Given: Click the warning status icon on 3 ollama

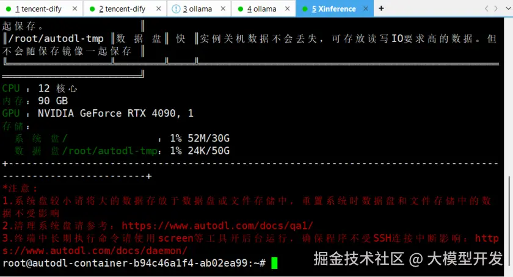Looking at the screenshot, I should pos(176,9).
